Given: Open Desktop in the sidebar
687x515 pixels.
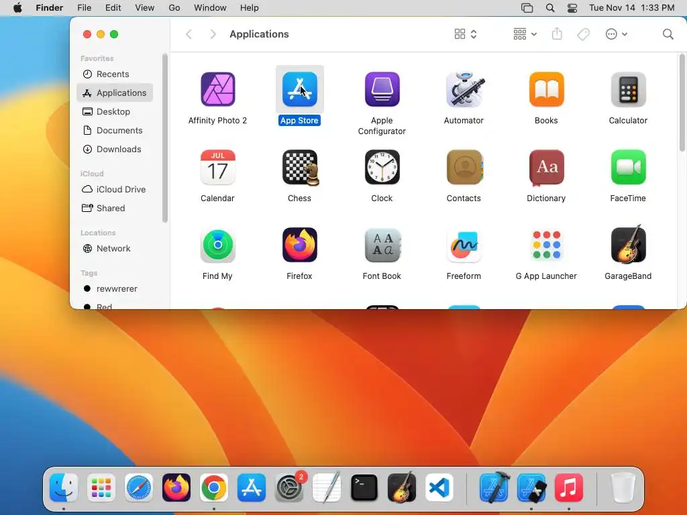Looking at the screenshot, I should click(115, 112).
